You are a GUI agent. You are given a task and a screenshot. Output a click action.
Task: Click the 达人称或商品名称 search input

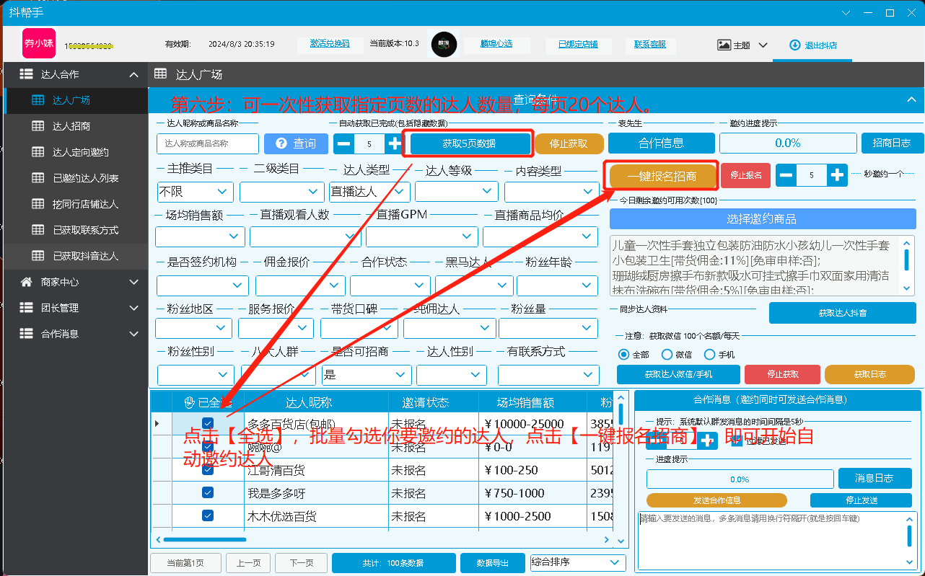(x=208, y=143)
